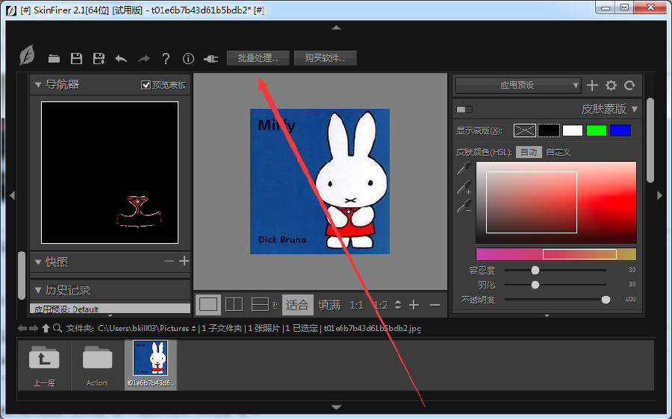The image size is (672, 419).
Task: Uncheck the 预览蒙板 checkbox
Action: 146,85
